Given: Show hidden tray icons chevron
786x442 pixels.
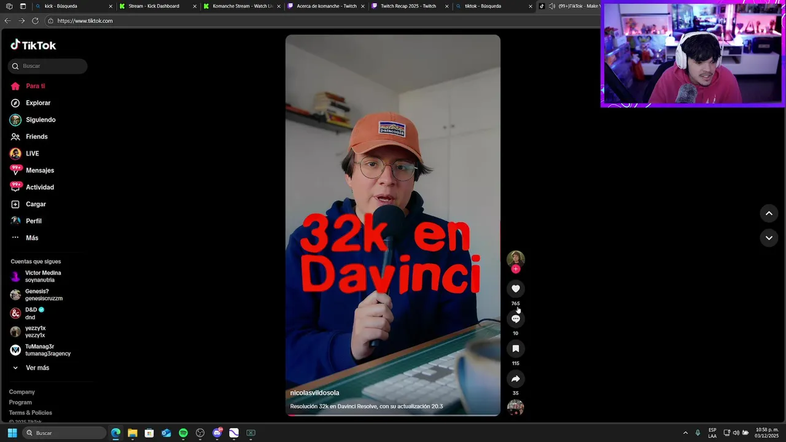Looking at the screenshot, I should (685, 433).
